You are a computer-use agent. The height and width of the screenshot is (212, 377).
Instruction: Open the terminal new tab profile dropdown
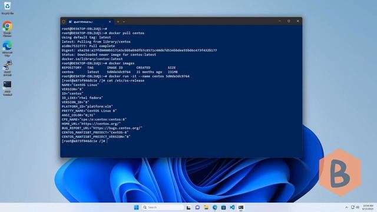[x=124, y=22]
